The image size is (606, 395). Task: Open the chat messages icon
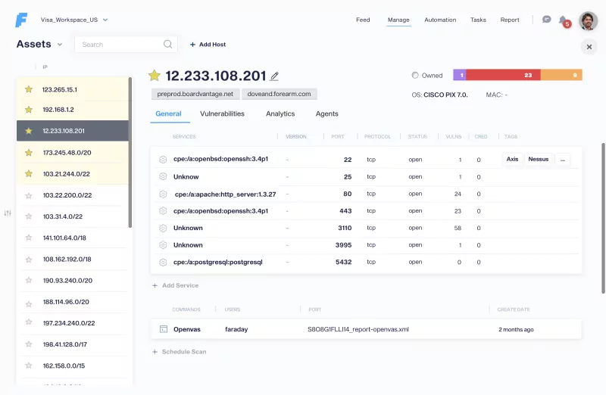click(546, 20)
